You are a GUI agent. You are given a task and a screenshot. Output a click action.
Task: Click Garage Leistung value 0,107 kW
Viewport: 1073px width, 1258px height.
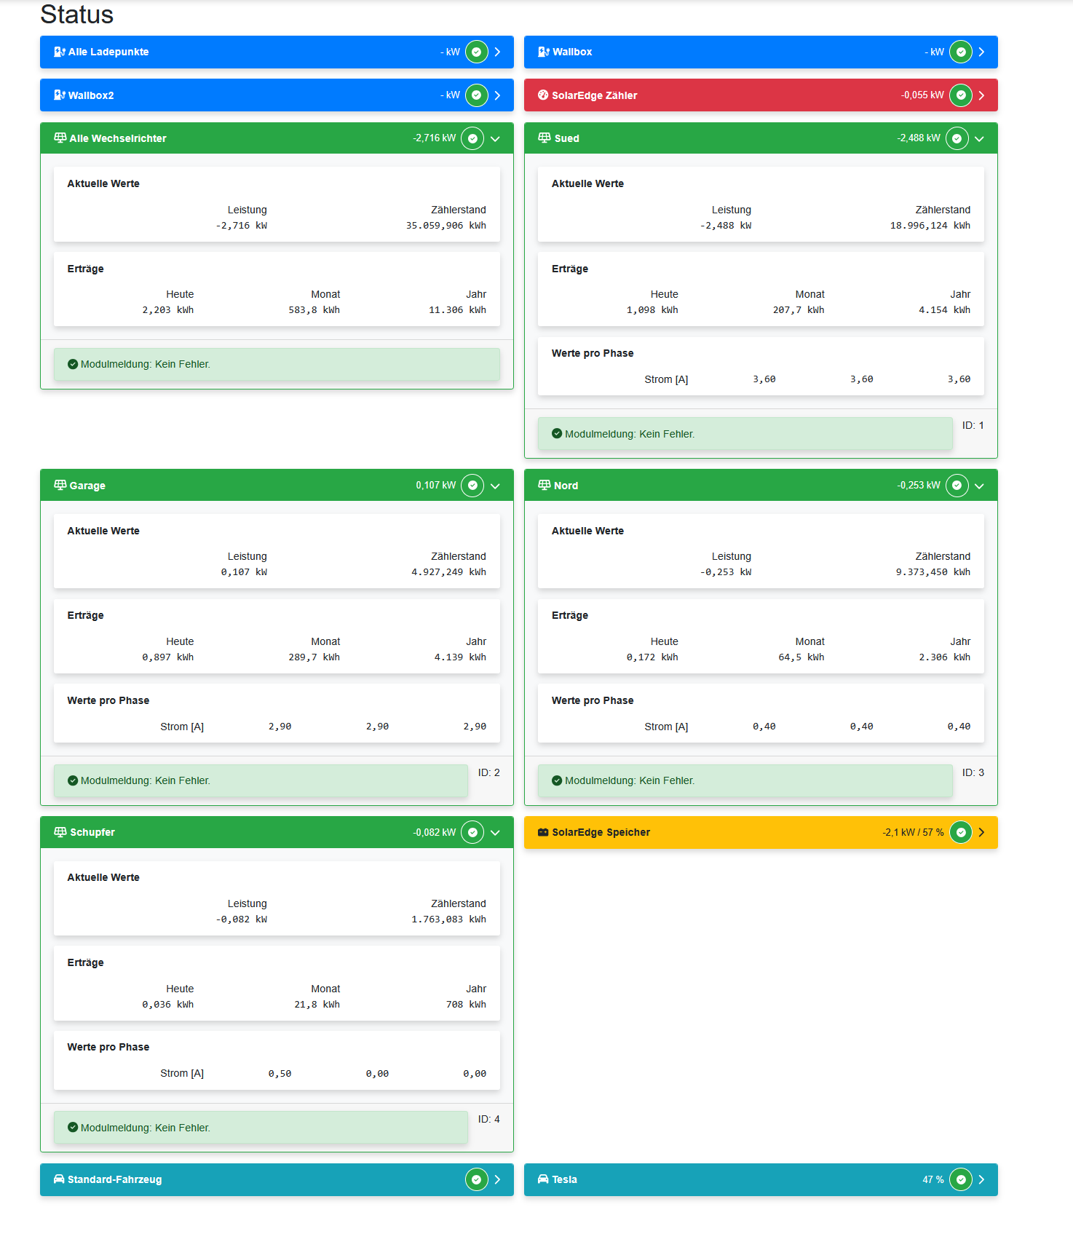coord(244,572)
